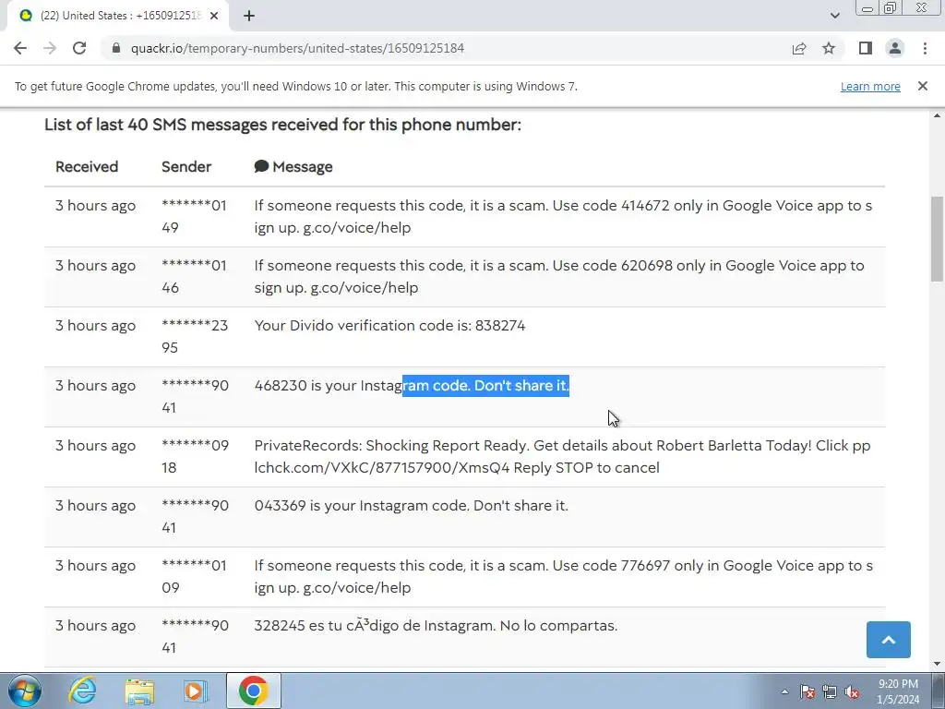Click sender ending 0146
Image resolution: width=945 pixels, height=709 pixels.
194,277
